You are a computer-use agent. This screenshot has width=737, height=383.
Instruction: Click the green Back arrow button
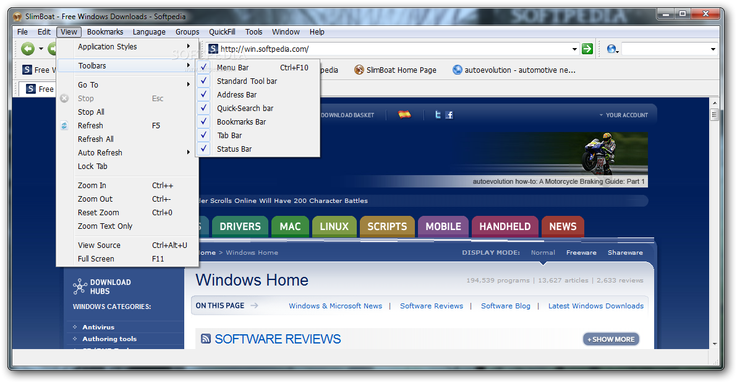pos(28,49)
